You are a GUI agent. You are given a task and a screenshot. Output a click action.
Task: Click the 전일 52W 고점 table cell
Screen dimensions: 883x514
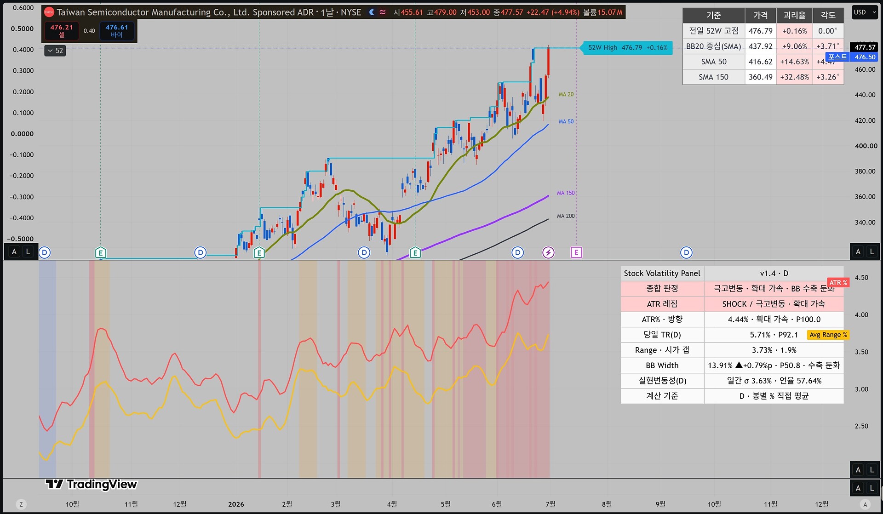[714, 31]
